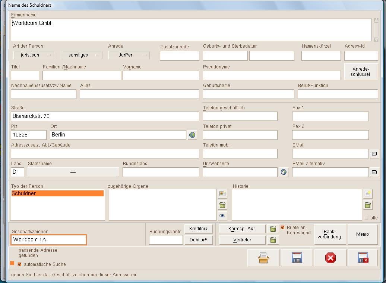Click the Zusatzanrede input field

coord(180,56)
